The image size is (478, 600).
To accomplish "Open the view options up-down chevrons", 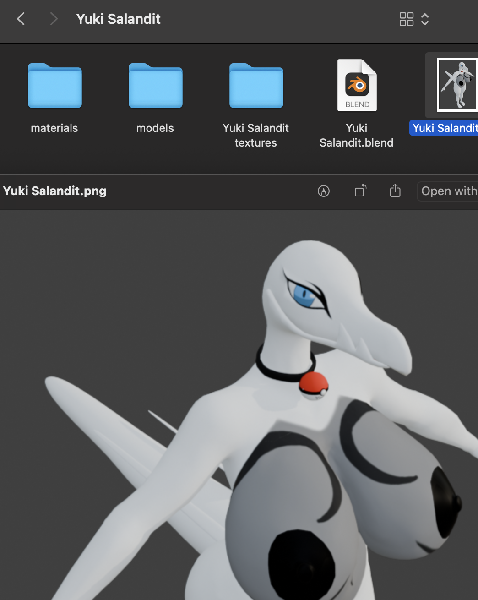I will coord(425,19).
